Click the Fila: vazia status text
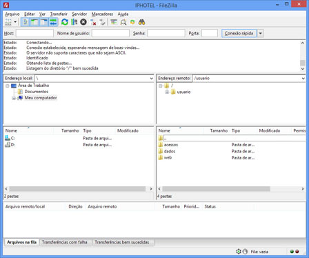Image resolution: width=309 pixels, height=258 pixels. (259, 252)
